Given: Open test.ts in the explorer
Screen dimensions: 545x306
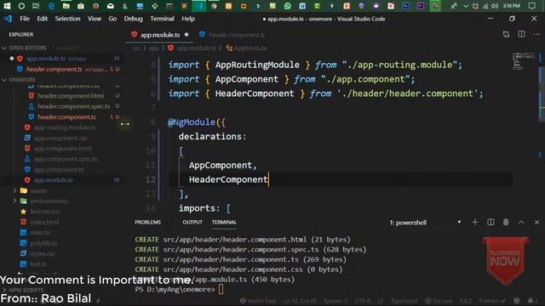Looking at the screenshot, I should point(38,264).
